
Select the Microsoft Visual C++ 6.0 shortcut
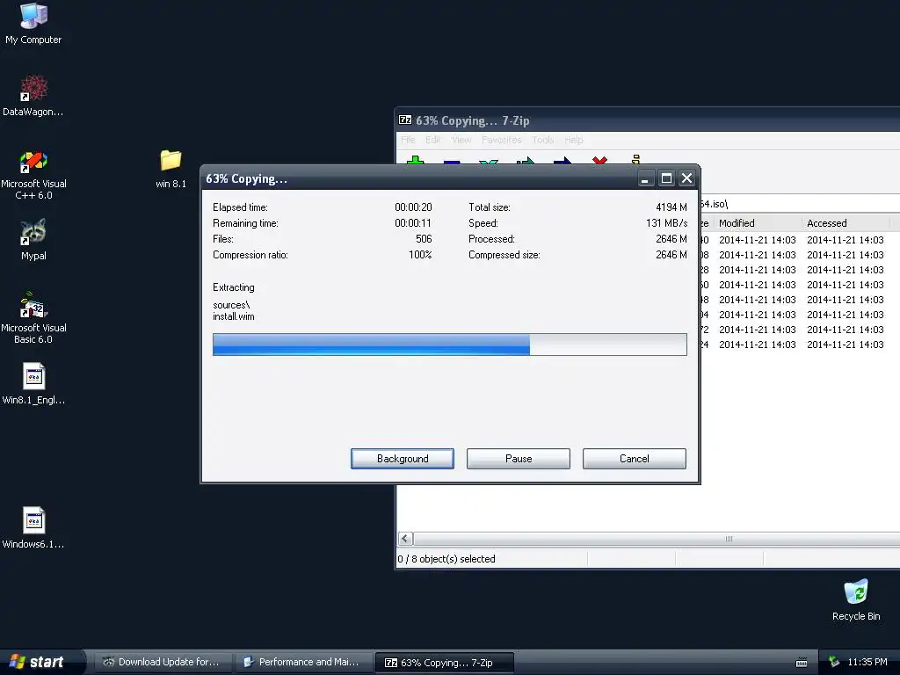[33, 175]
